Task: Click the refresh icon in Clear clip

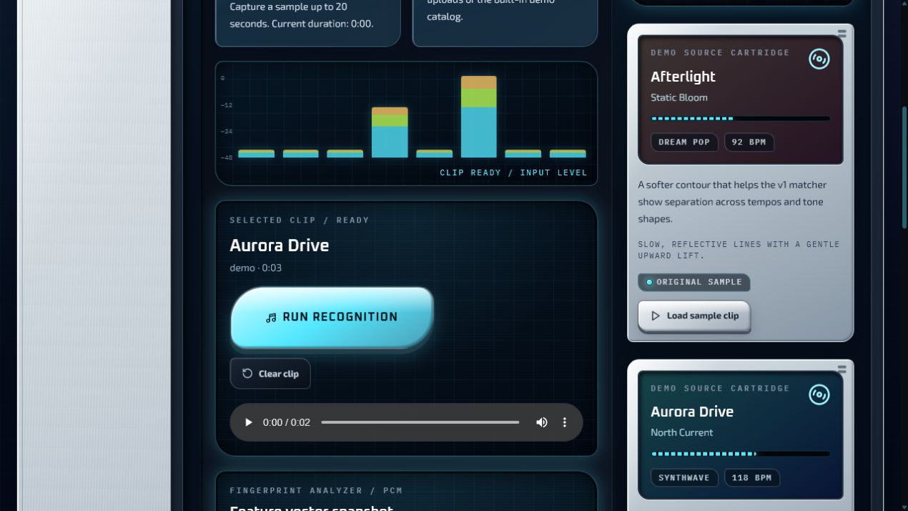Action: pos(247,374)
